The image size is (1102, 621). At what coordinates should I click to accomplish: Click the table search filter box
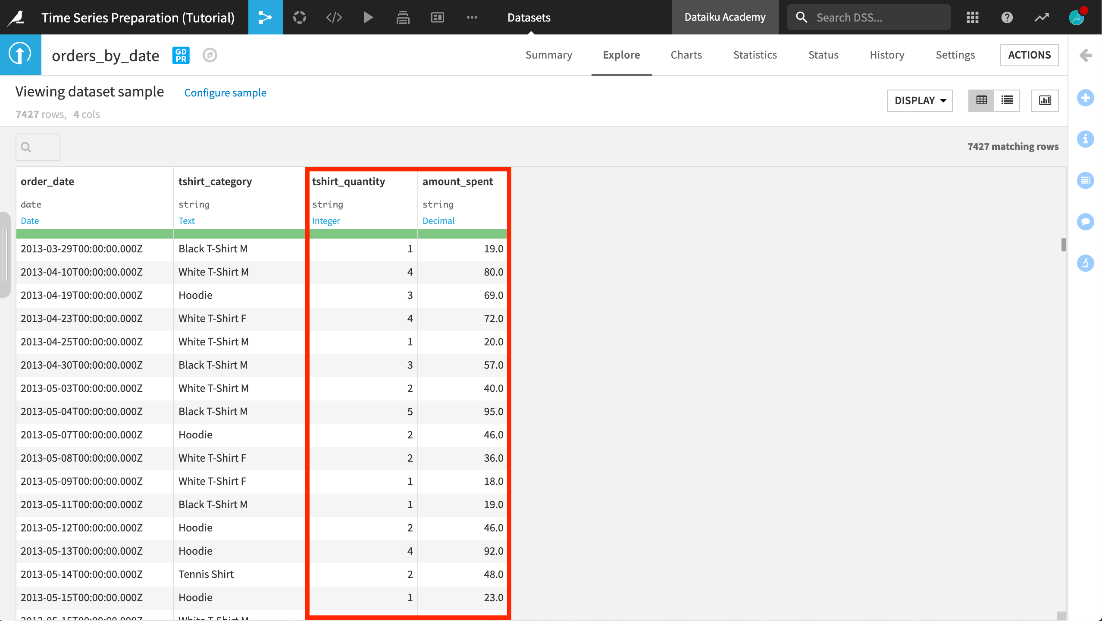point(38,147)
